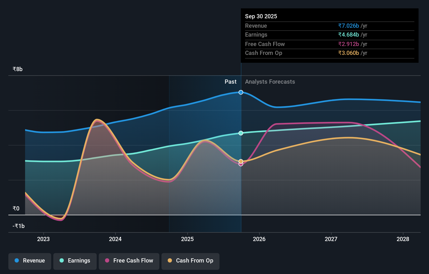
Task: Click the Free Cash Flow marker below the divider
Action: coord(241,164)
